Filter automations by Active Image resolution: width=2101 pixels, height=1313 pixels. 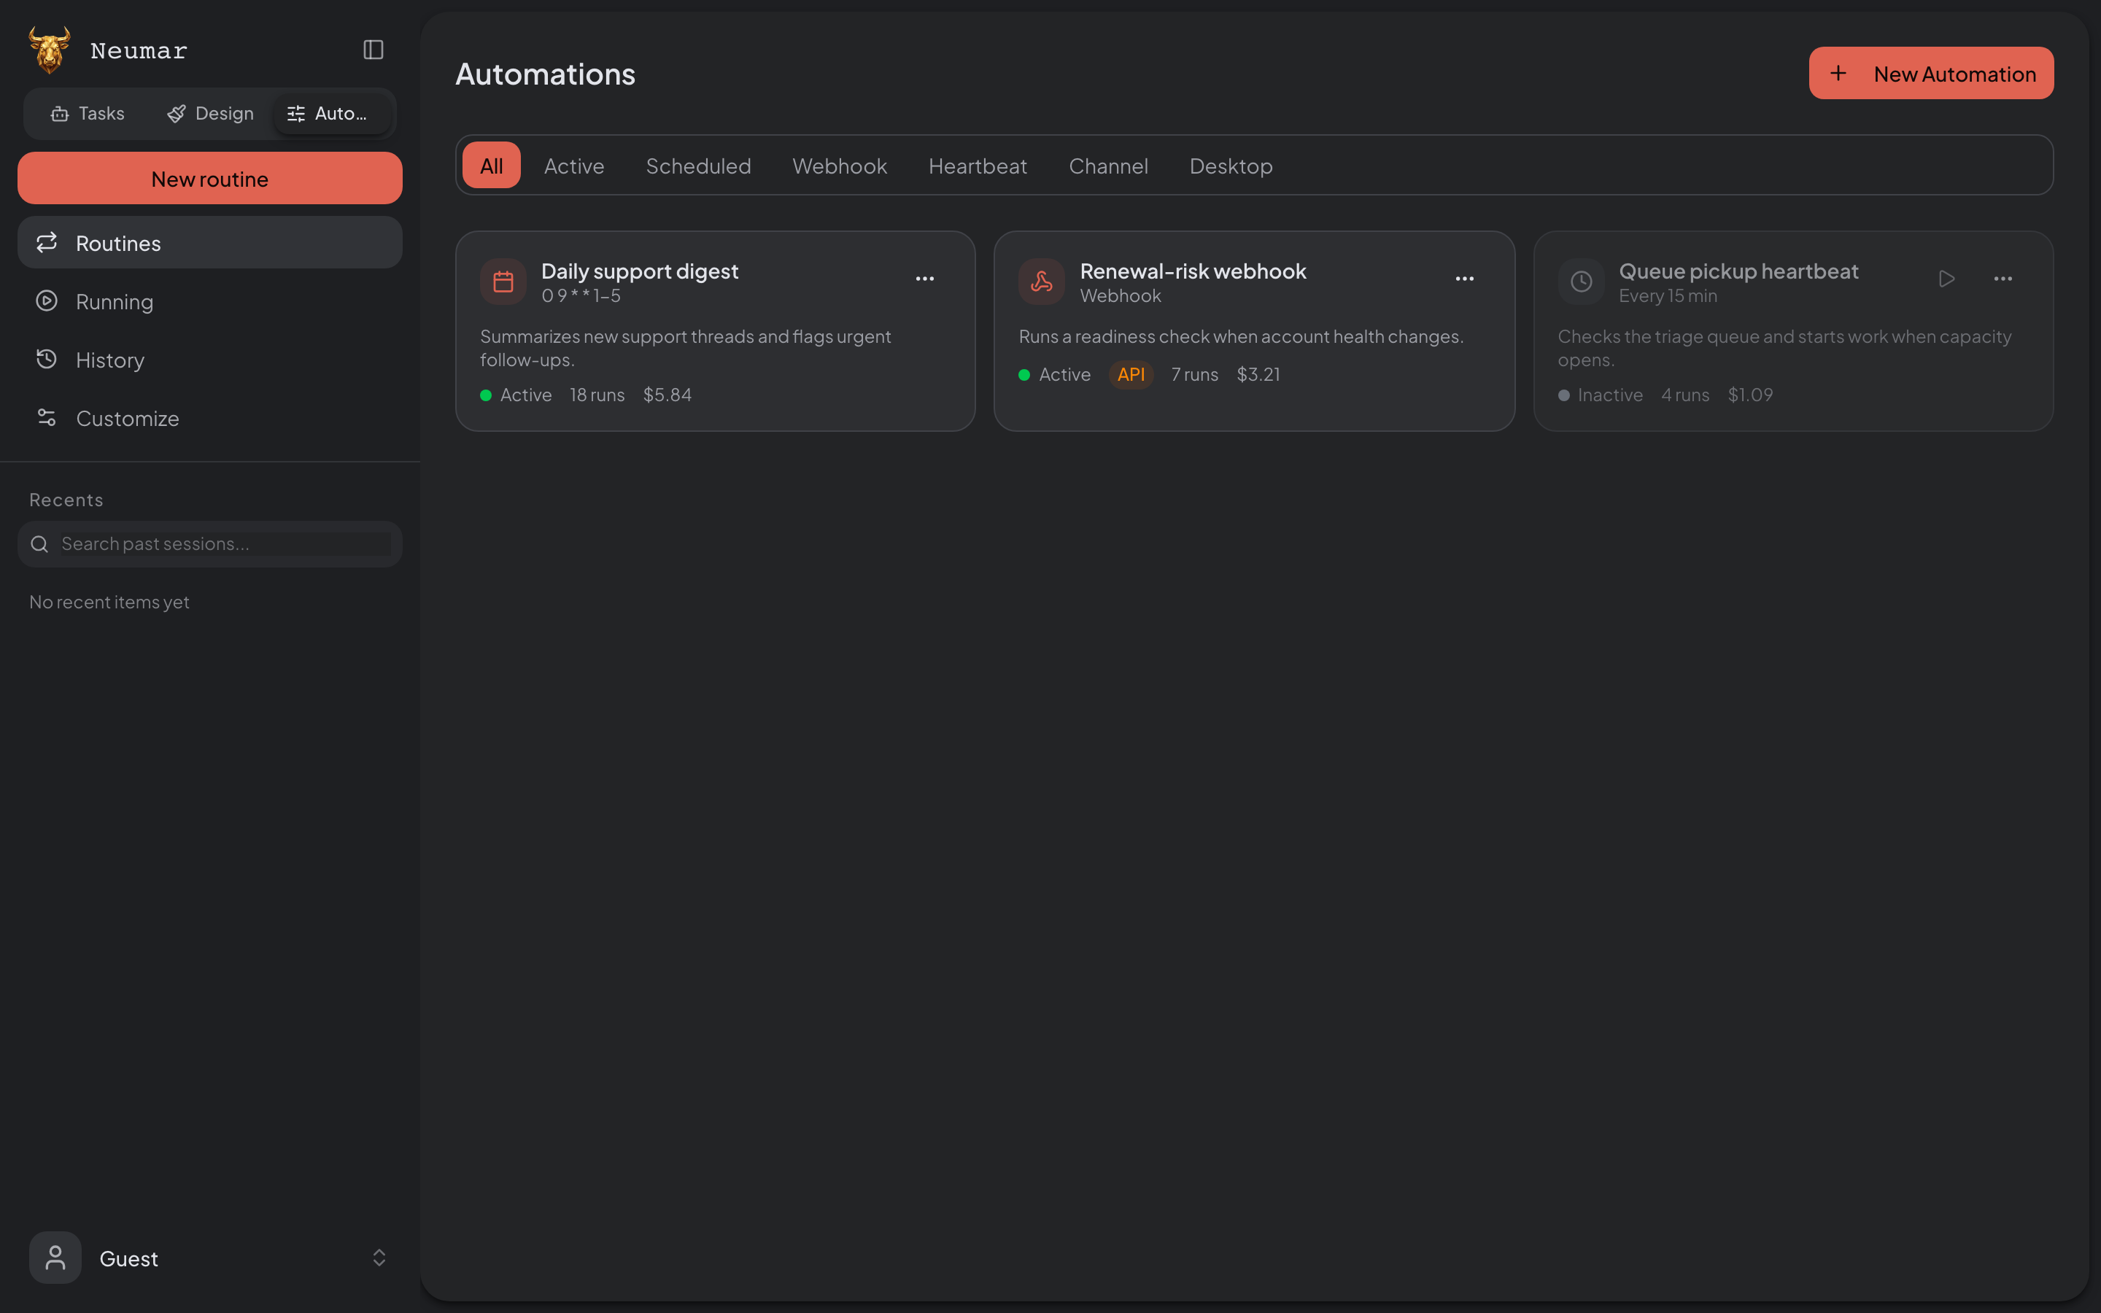tap(574, 166)
